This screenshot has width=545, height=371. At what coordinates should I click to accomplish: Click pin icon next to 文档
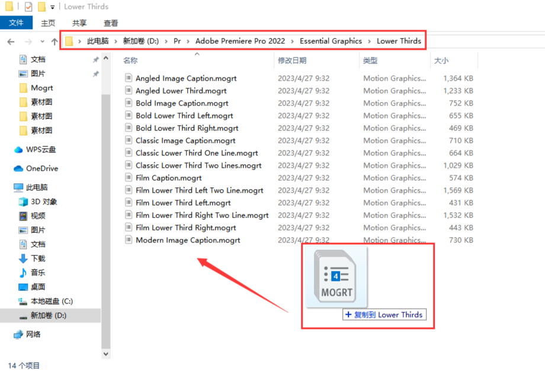[96, 60]
